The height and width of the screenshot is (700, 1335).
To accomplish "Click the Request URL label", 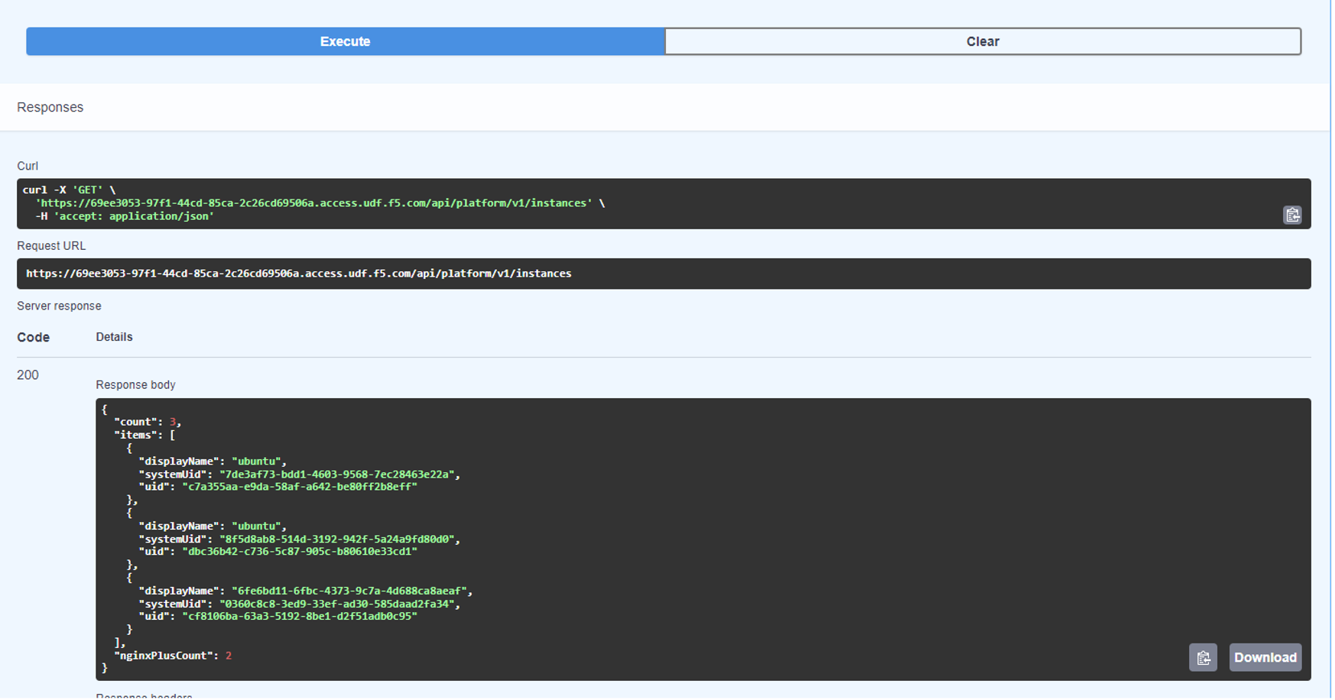I will (51, 246).
